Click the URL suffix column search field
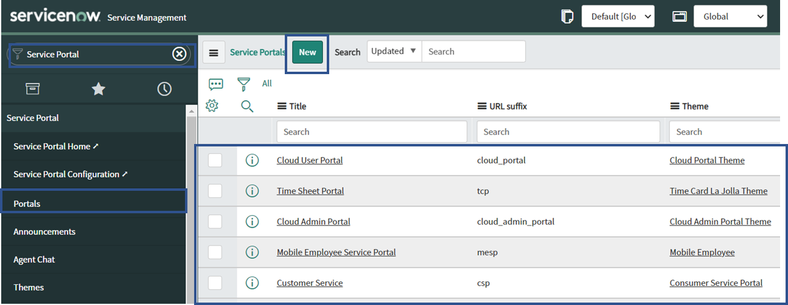Image resolution: width=788 pixels, height=305 pixels. (x=568, y=132)
